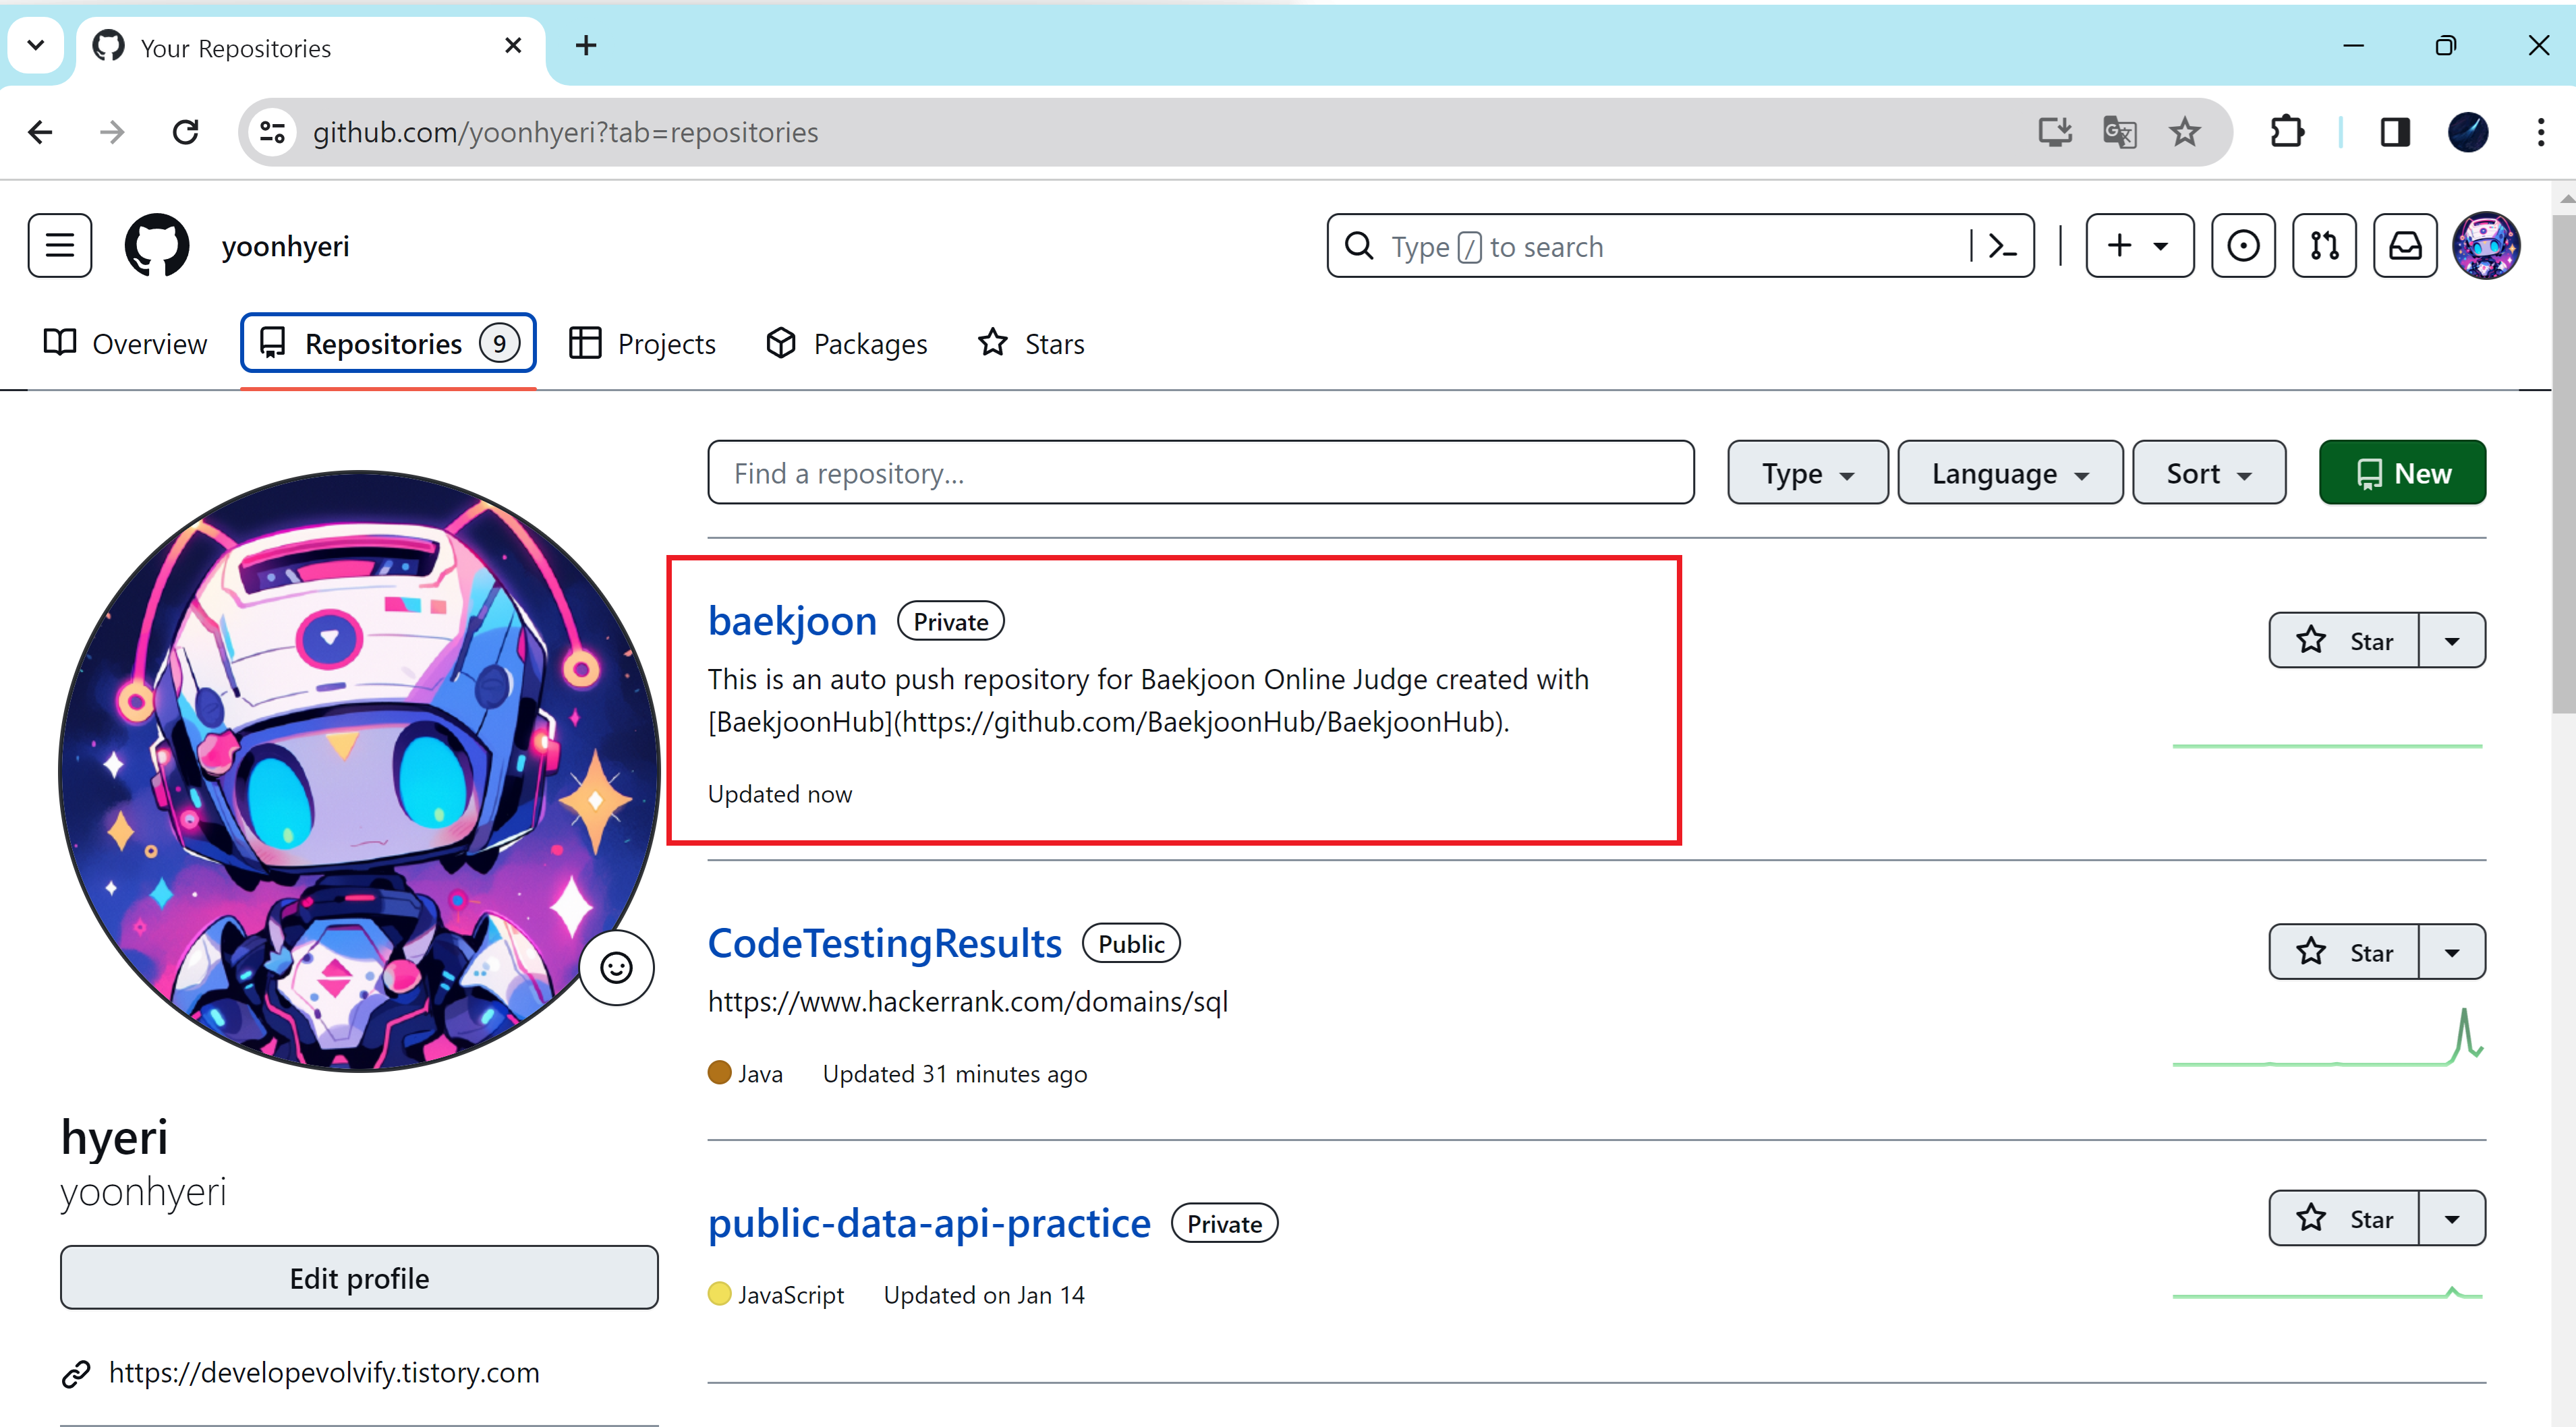Focus the Find a repository field
This screenshot has height=1427, width=2576.
pyautogui.click(x=1200, y=473)
